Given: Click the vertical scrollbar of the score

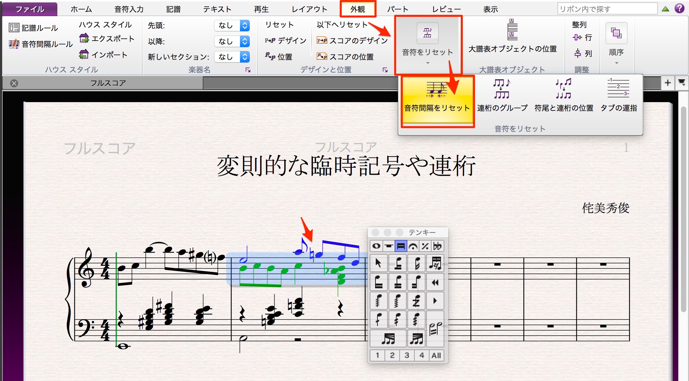Looking at the screenshot, I should 684,209.
